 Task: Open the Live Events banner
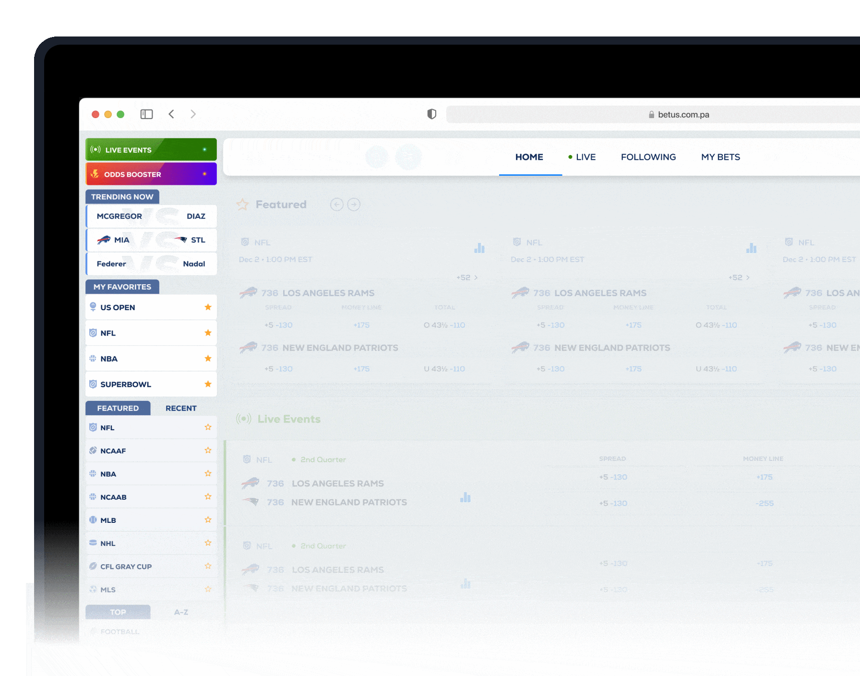(151, 150)
